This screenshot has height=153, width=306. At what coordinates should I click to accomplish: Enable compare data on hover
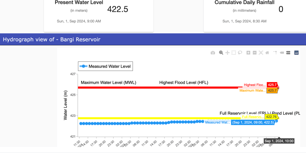pos(288,53)
